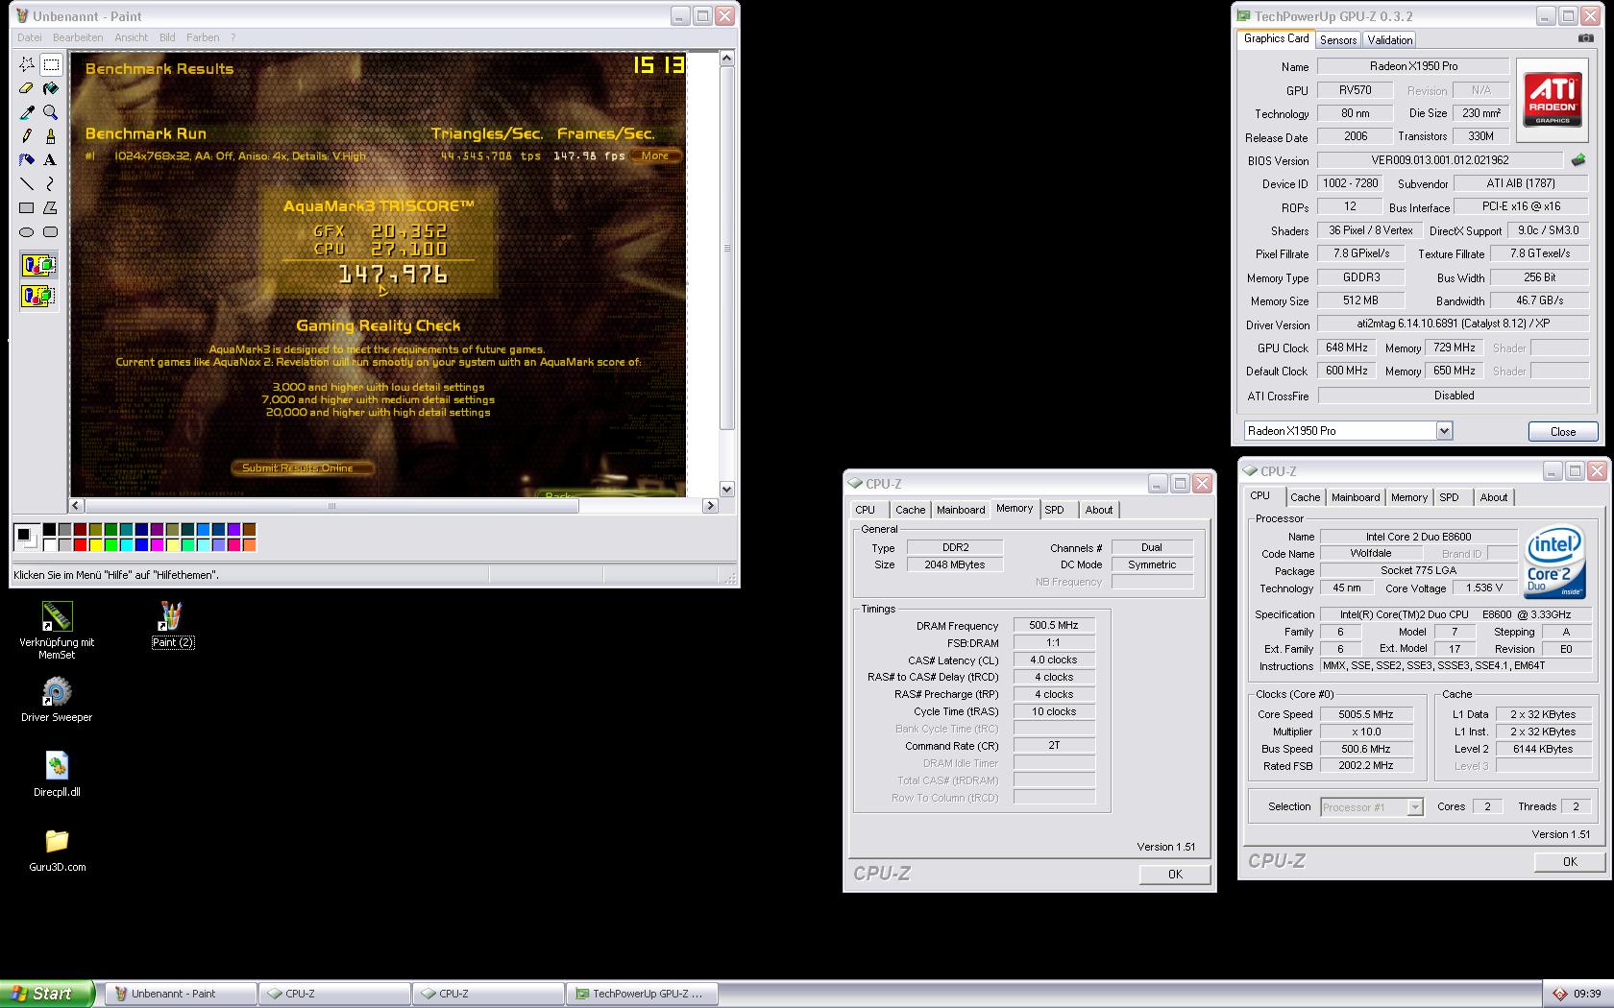The height and width of the screenshot is (1008, 1614).
Task: Open the Farben menu in Paint
Action: click(203, 37)
